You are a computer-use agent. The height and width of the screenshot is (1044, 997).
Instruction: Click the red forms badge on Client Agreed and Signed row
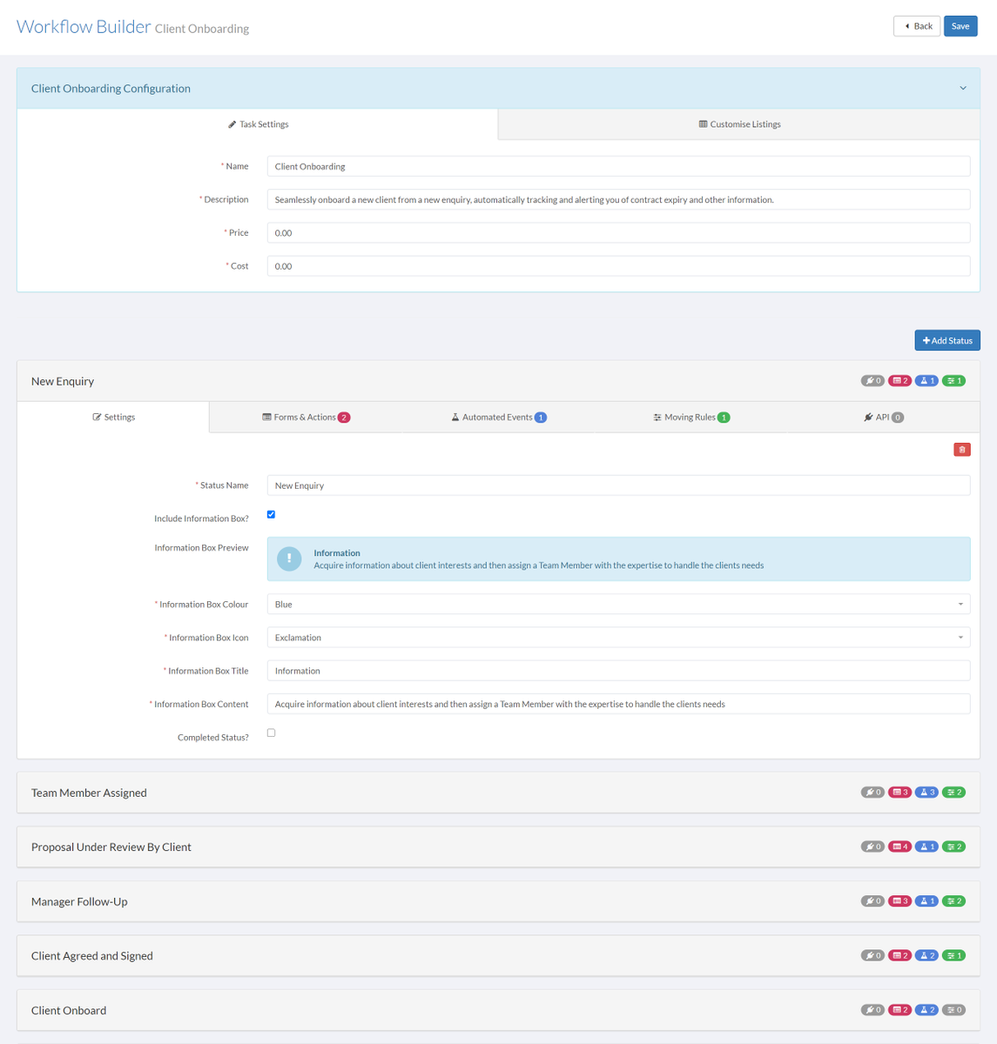click(x=899, y=955)
